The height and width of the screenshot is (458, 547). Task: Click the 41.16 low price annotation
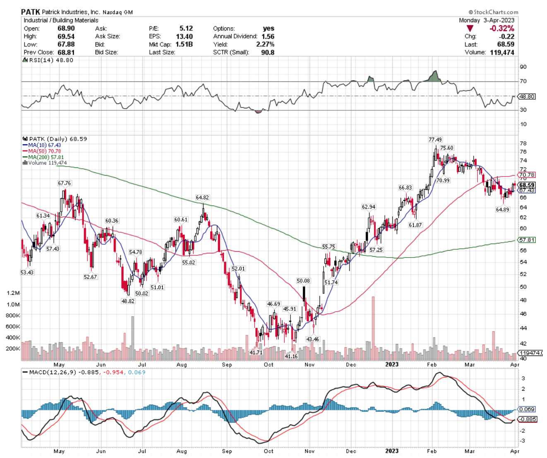tap(291, 356)
